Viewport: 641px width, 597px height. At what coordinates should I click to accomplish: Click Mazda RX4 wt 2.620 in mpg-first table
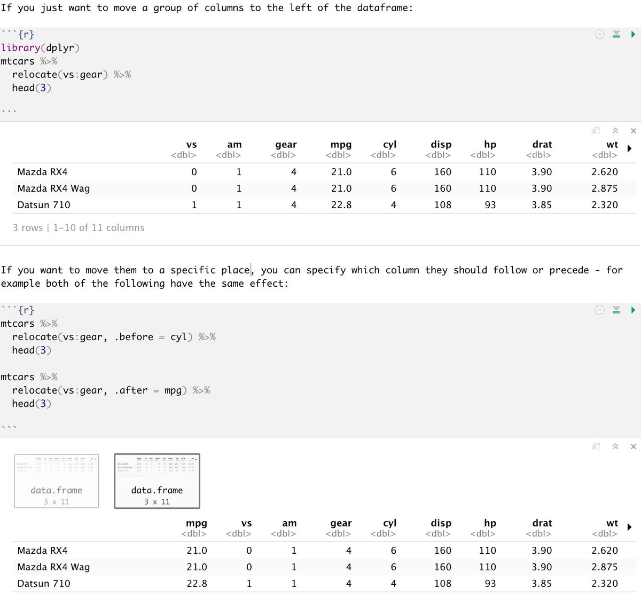605,551
